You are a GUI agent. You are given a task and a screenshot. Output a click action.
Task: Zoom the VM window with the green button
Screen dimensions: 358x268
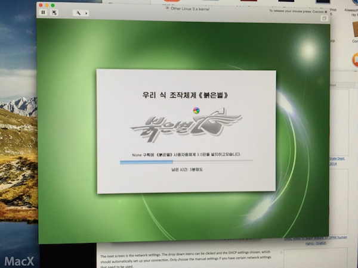(x=53, y=5)
